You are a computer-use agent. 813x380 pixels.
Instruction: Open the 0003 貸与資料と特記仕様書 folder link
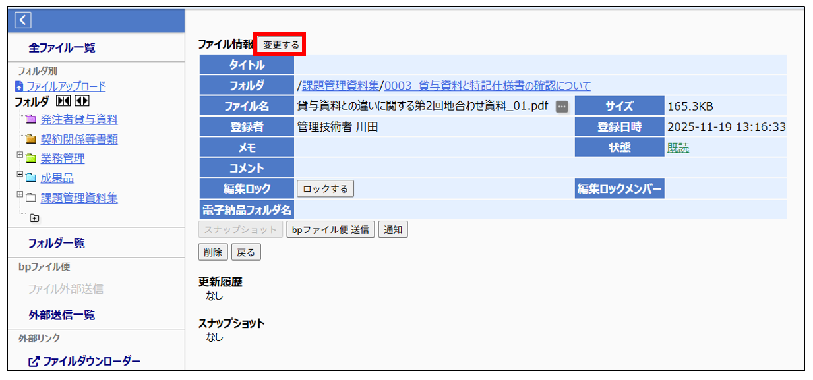pyautogui.click(x=487, y=86)
